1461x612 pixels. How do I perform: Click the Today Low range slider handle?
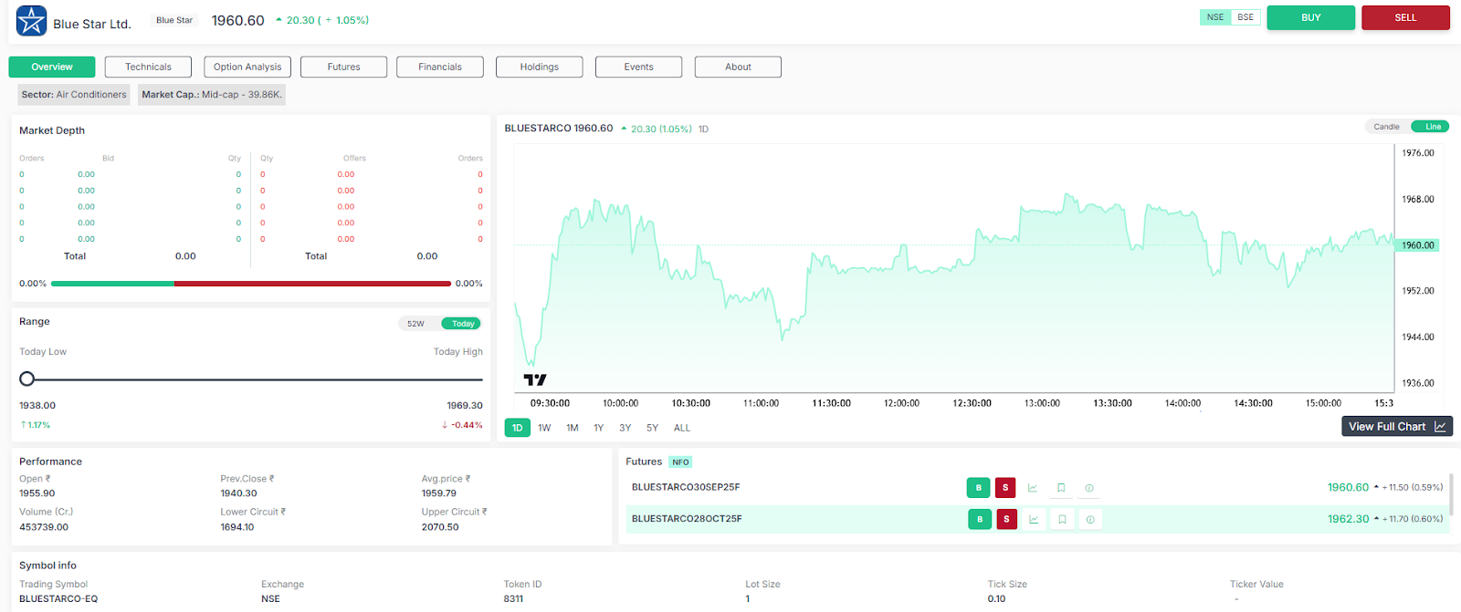click(x=27, y=379)
